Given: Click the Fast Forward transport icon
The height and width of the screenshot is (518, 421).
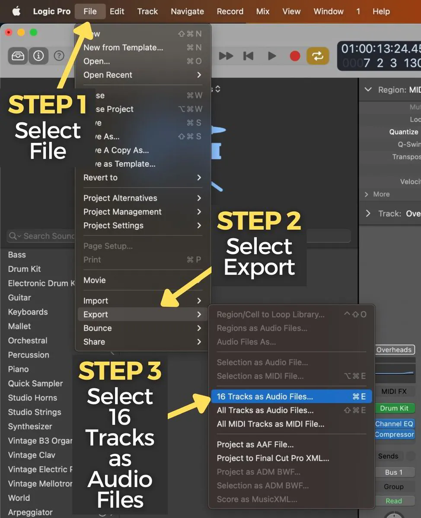Looking at the screenshot, I should tap(226, 56).
